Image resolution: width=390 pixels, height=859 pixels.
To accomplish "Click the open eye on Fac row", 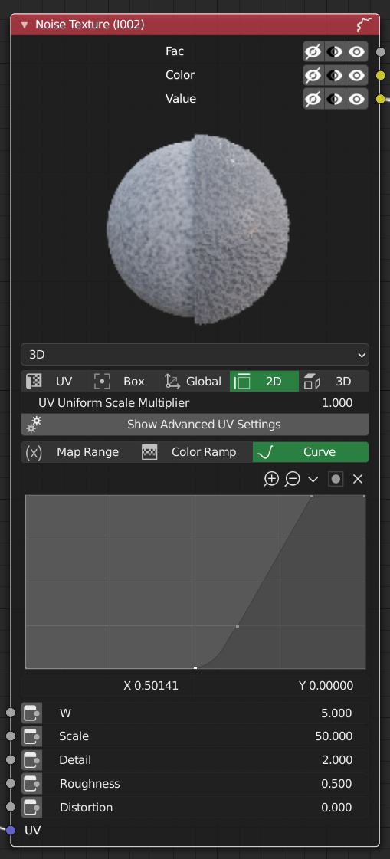I will point(356,52).
